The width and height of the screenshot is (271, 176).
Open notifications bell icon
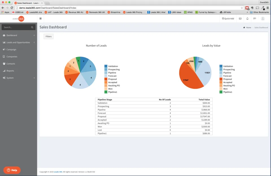click(247, 19)
